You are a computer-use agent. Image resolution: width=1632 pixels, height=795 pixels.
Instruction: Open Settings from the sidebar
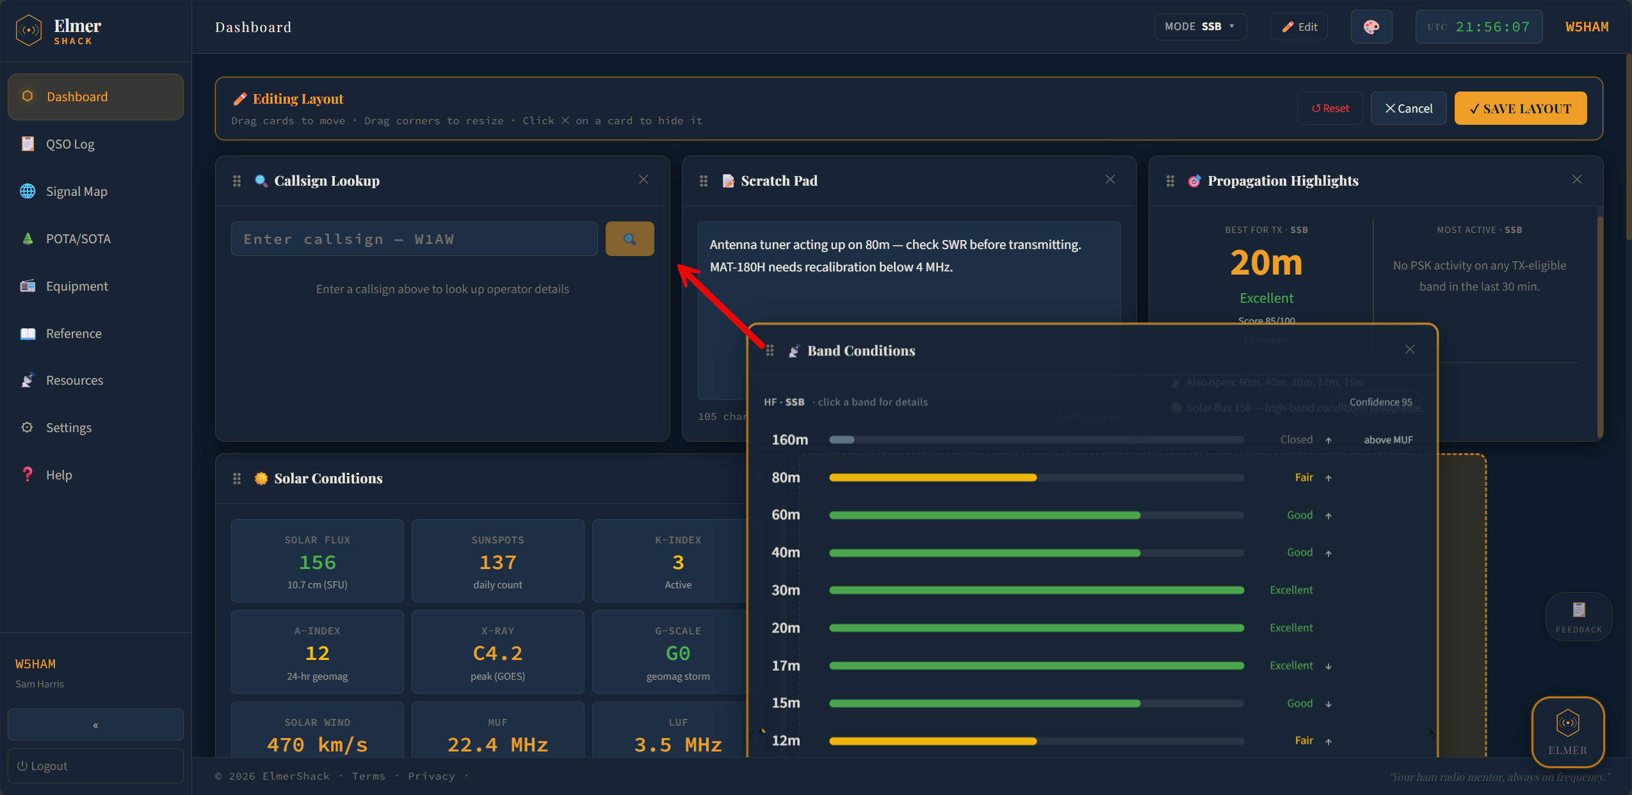pyautogui.click(x=95, y=428)
